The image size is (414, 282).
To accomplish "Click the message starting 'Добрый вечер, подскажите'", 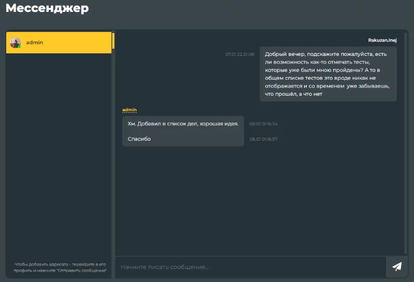I will (328, 74).
